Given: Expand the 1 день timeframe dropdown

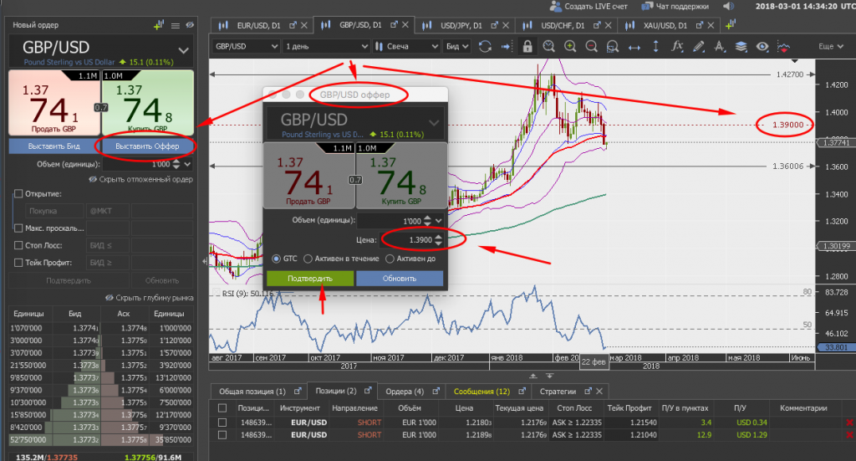Looking at the screenshot, I should tap(325, 46).
